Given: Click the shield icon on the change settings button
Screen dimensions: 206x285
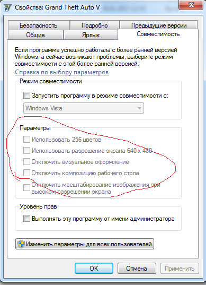Looking at the screenshot, I should pos(21,244).
